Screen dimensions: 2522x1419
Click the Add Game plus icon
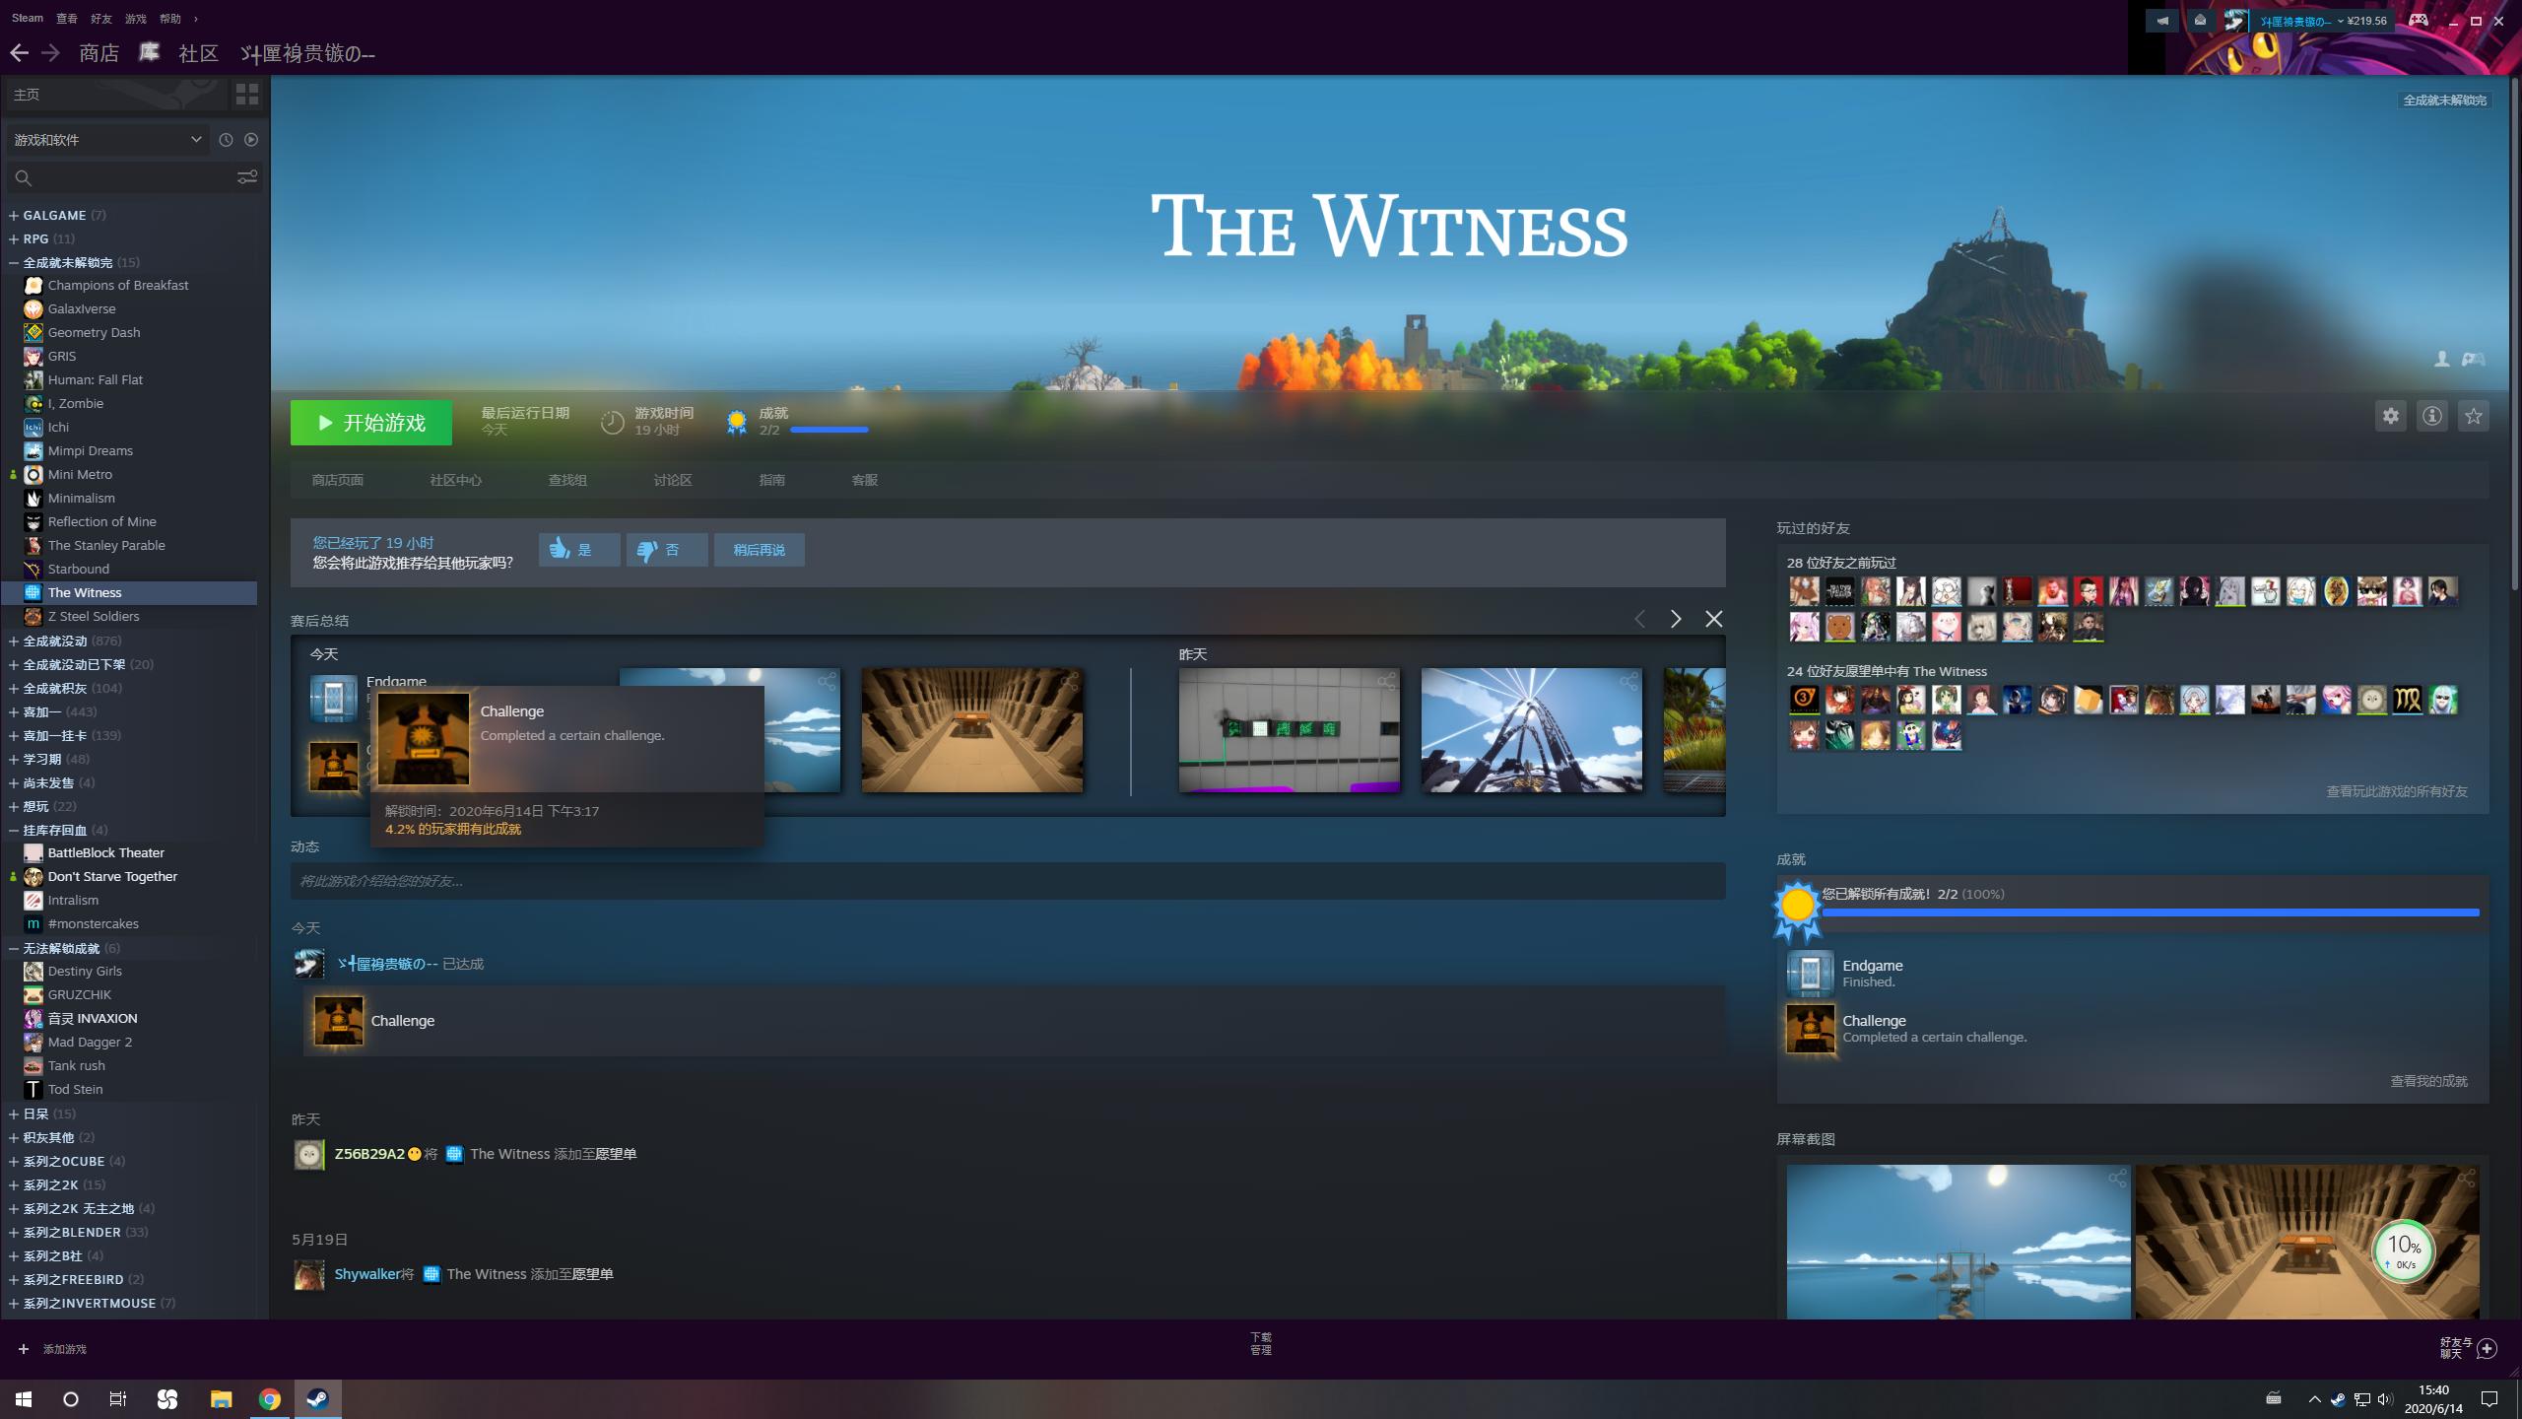pyautogui.click(x=24, y=1349)
